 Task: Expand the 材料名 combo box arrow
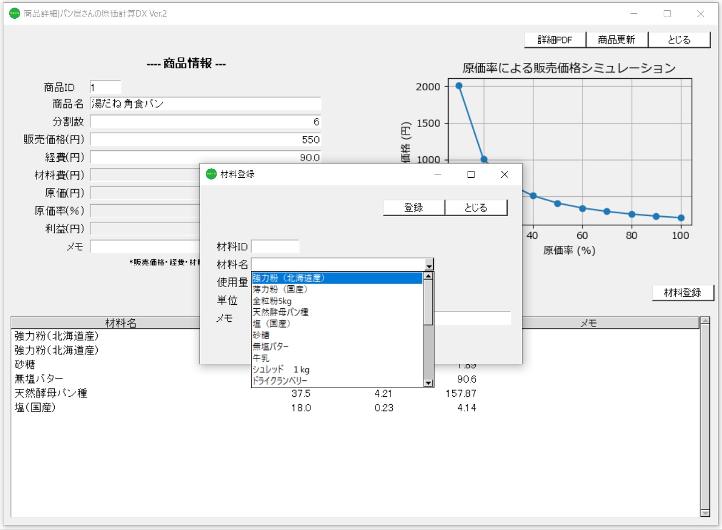[429, 264]
